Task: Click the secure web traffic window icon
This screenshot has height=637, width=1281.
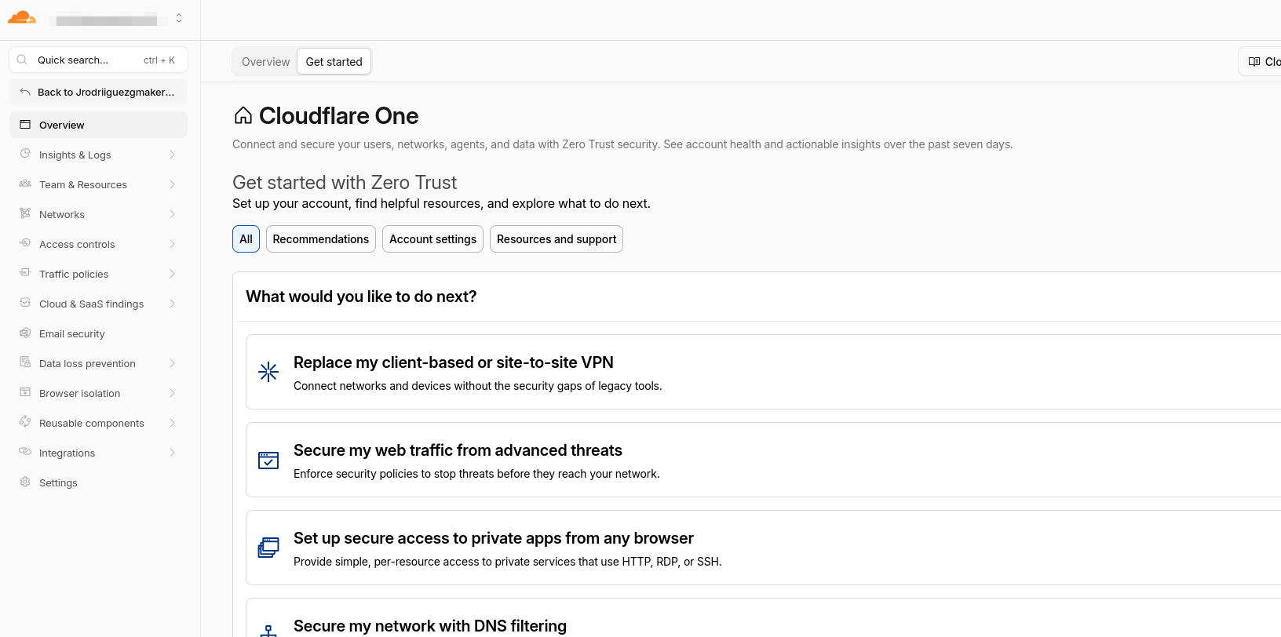Action: pos(268,460)
